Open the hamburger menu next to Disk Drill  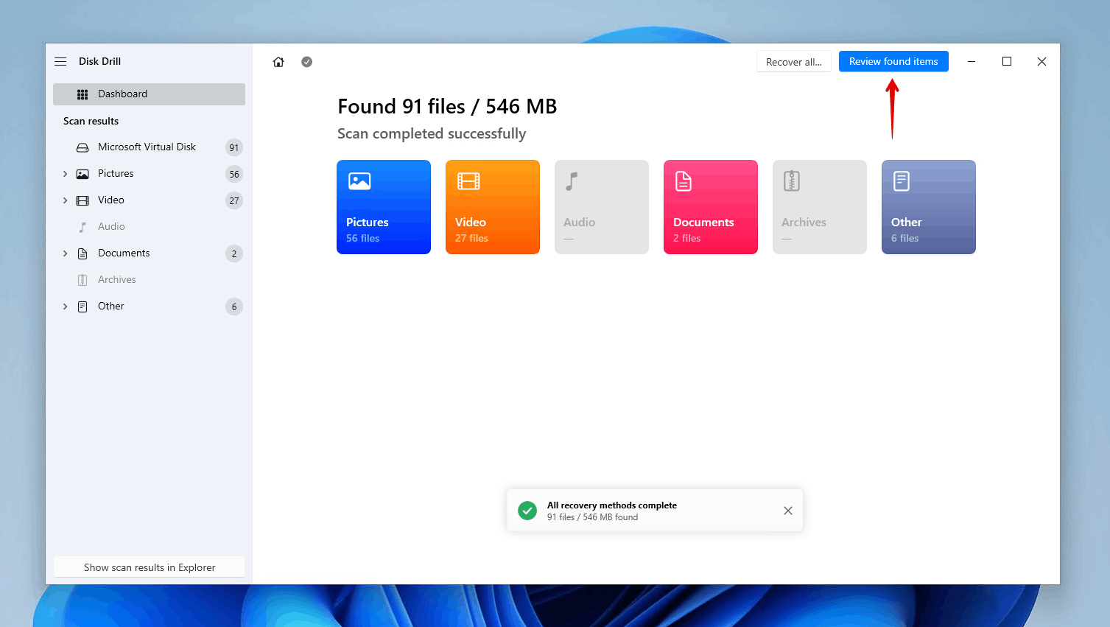pos(60,62)
